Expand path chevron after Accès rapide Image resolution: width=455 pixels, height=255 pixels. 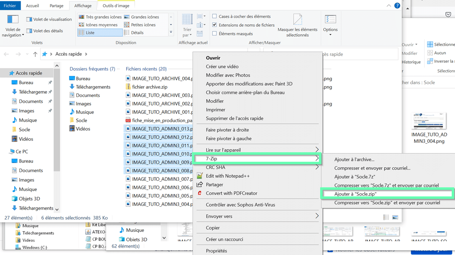click(x=86, y=54)
